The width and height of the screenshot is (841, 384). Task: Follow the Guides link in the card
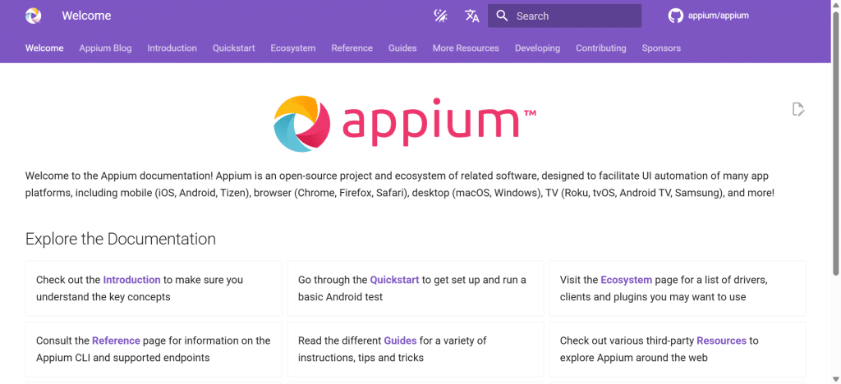click(400, 341)
